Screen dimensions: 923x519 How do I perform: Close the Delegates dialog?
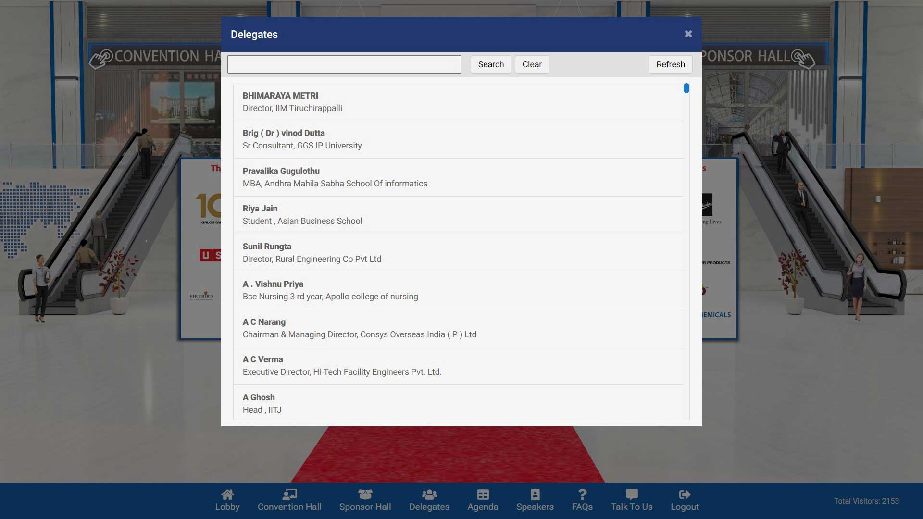tap(688, 34)
